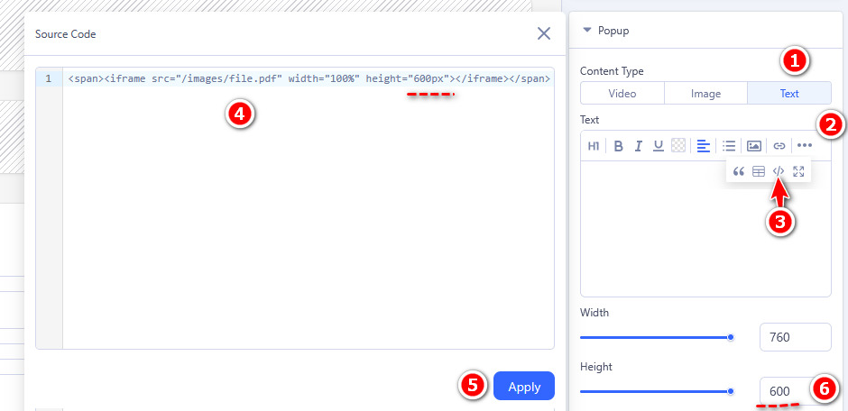Image resolution: width=848 pixels, height=411 pixels.
Task: Open the text color checkered swatch
Action: [678, 145]
